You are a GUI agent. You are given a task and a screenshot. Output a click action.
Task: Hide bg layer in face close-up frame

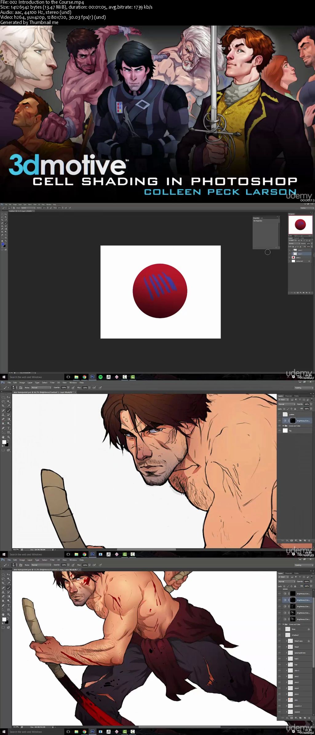pos(279,430)
